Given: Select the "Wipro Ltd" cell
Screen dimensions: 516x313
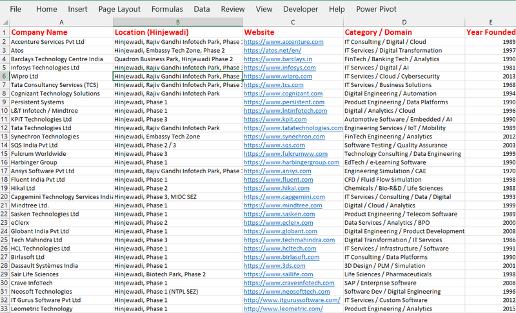Looking at the screenshot, I should tap(61, 76).
